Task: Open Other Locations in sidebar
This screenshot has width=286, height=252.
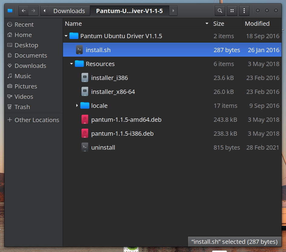Action: [x=37, y=120]
